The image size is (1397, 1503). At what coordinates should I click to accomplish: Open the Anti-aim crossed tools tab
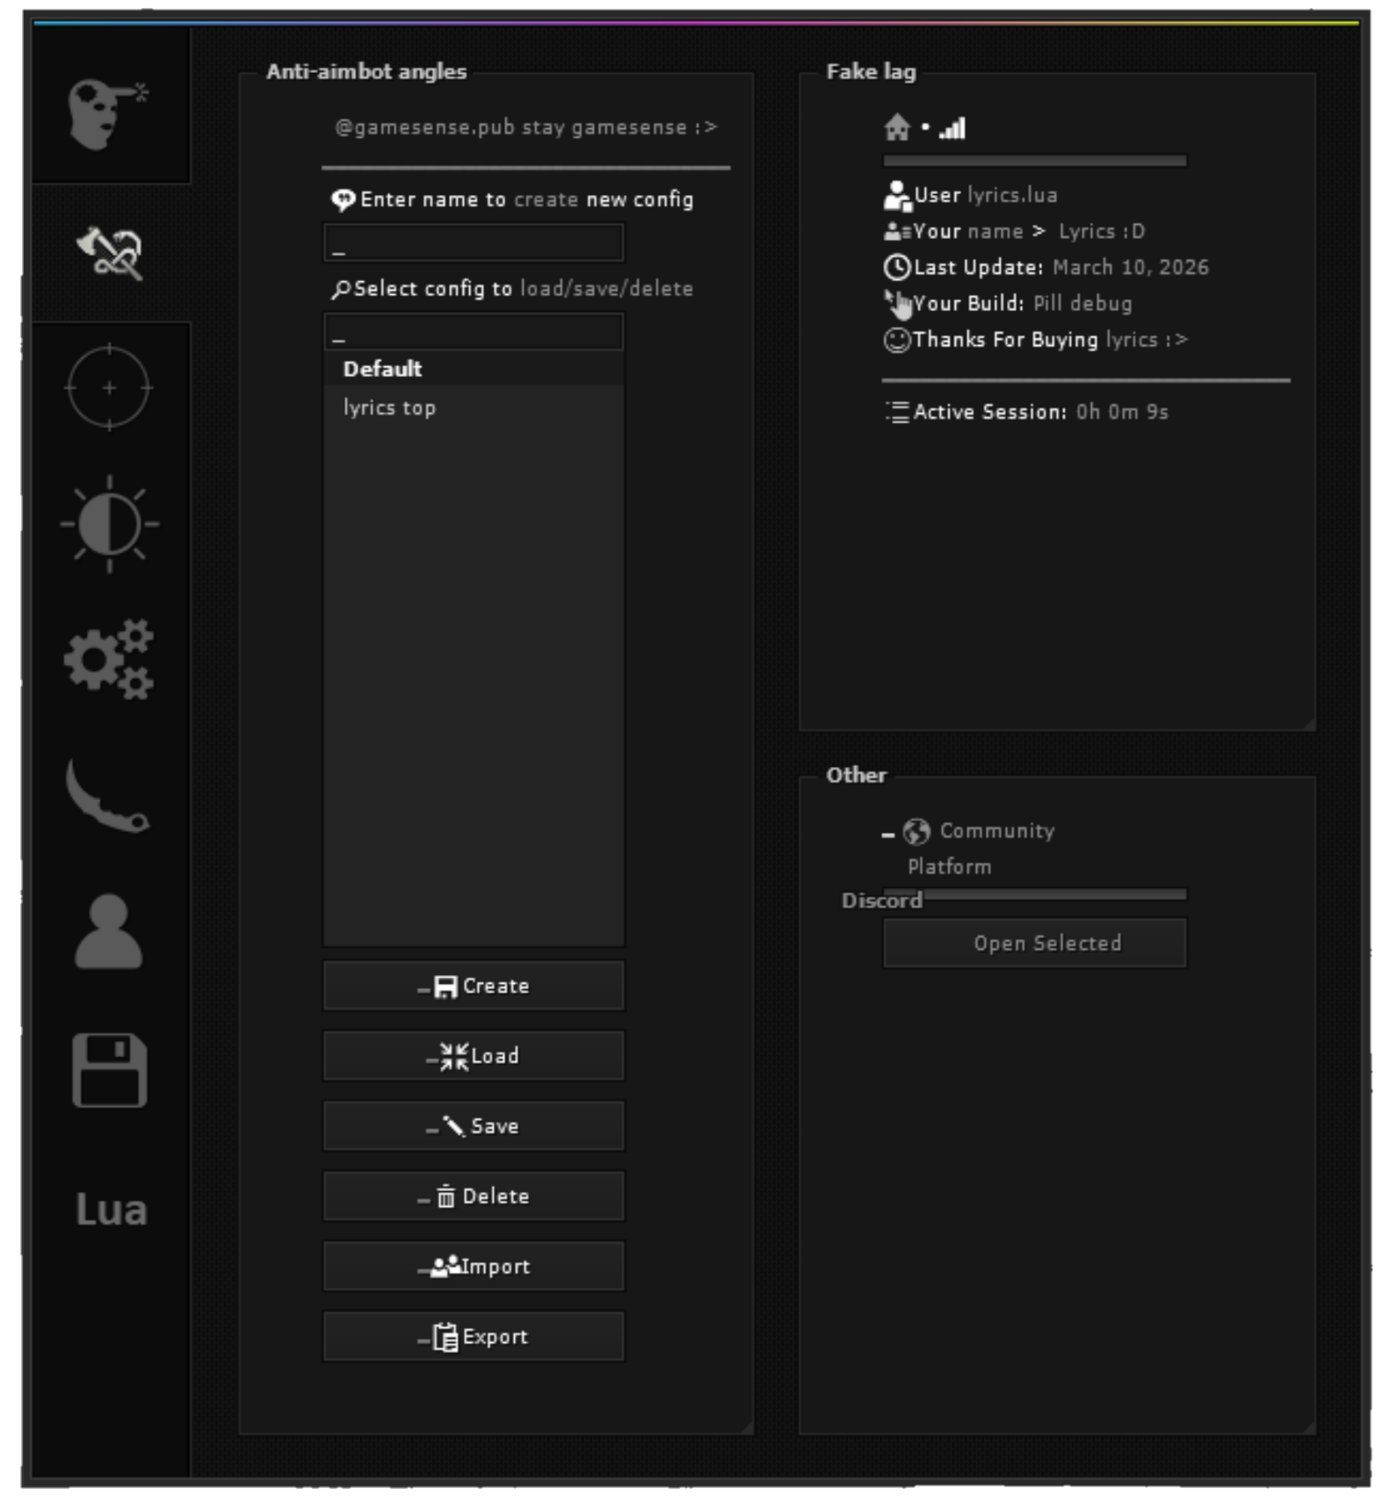click(109, 253)
